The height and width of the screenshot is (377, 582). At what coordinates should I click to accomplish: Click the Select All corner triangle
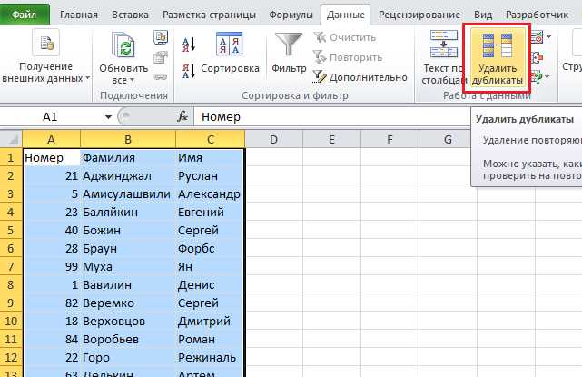pos(14,140)
